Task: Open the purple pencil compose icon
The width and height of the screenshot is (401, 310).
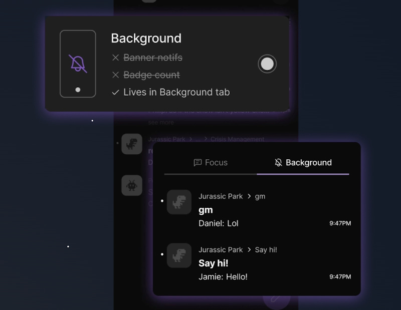Action: coord(275,299)
